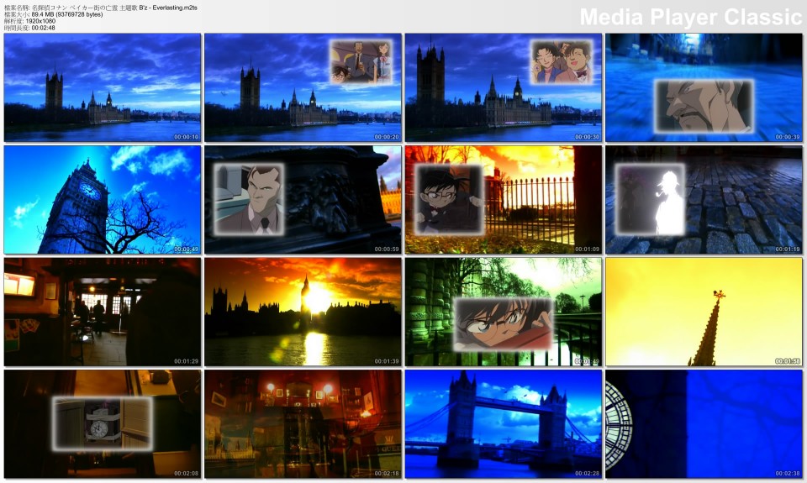The height and width of the screenshot is (483, 807).
Task: Select the thumbnail stamped 00:00:10
Action: pos(103,87)
